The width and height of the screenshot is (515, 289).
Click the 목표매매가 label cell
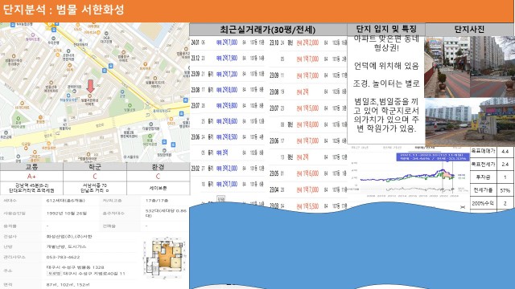(484, 151)
